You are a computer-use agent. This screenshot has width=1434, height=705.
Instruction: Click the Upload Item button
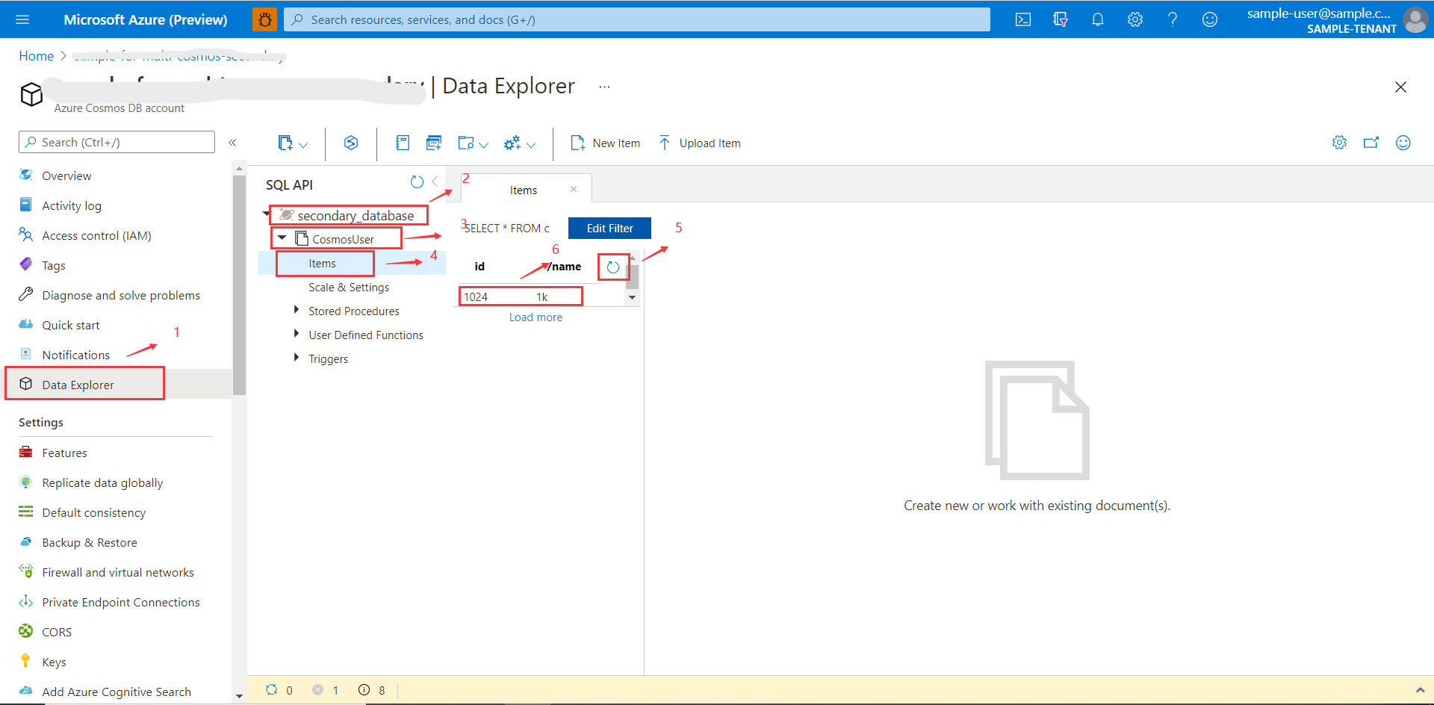(x=699, y=143)
